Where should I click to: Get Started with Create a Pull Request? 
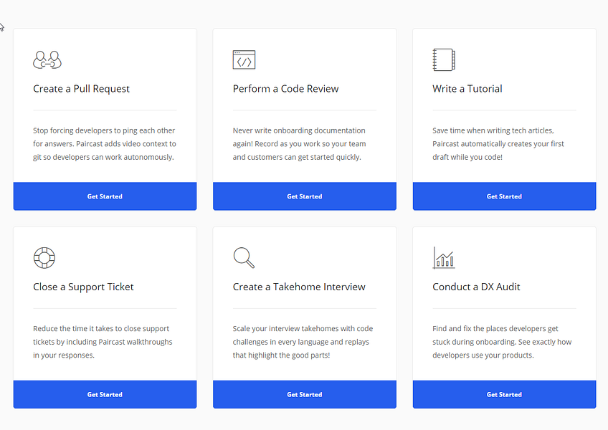click(x=105, y=196)
